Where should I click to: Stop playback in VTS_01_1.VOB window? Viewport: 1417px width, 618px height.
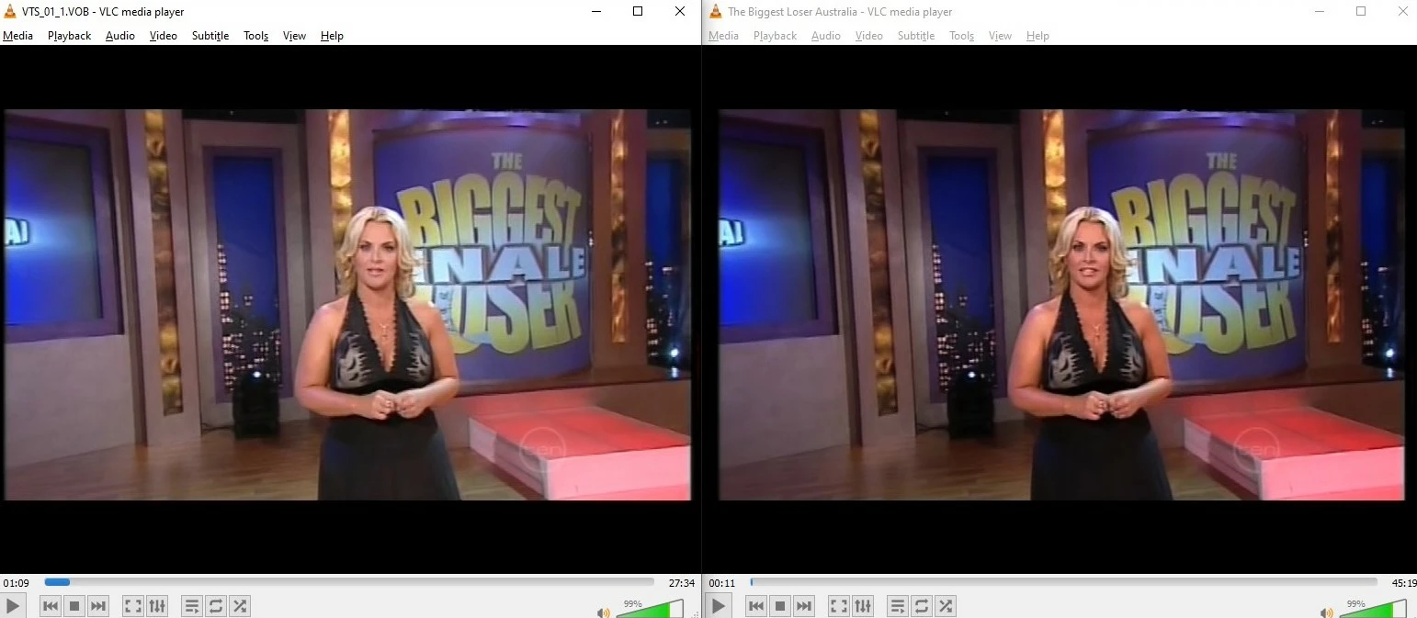pyautogui.click(x=74, y=606)
